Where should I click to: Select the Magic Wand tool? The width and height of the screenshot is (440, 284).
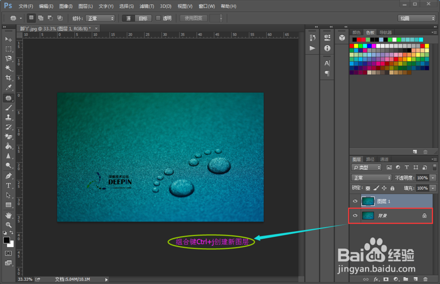[x=8, y=68]
